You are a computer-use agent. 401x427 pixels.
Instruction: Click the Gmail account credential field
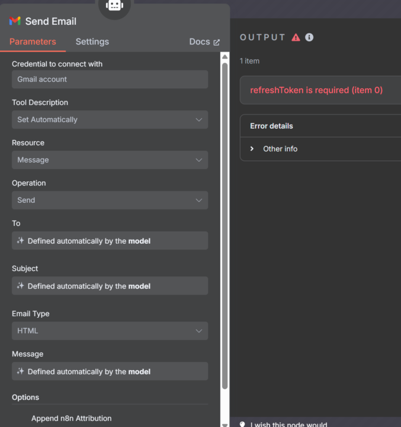[110, 79]
